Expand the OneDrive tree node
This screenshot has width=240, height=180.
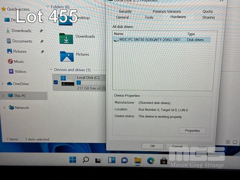point(3,84)
